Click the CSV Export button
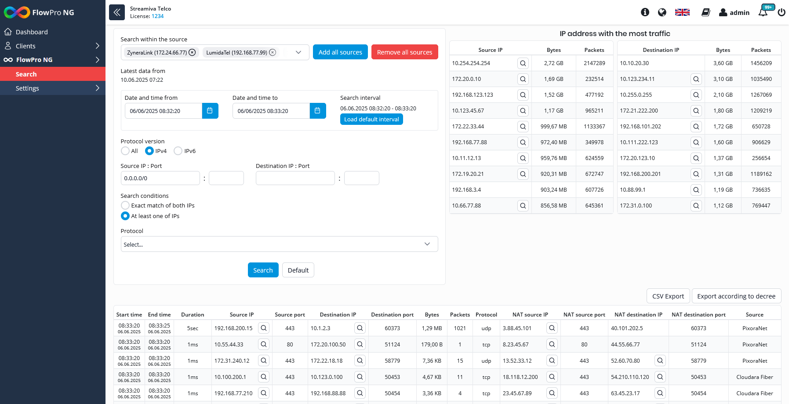Screen dimensions: 789x404 pos(668,296)
